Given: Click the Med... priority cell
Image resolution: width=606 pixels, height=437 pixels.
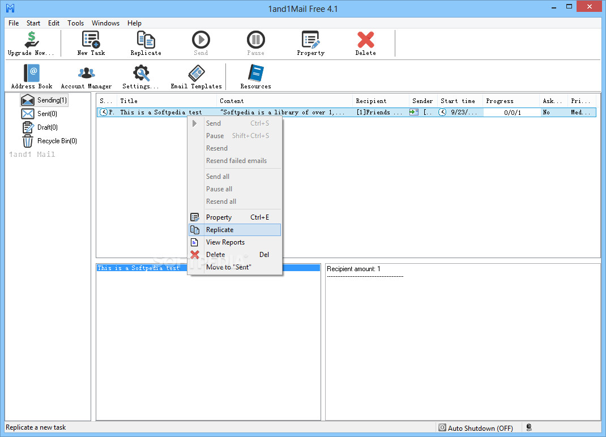Looking at the screenshot, I should coord(581,113).
